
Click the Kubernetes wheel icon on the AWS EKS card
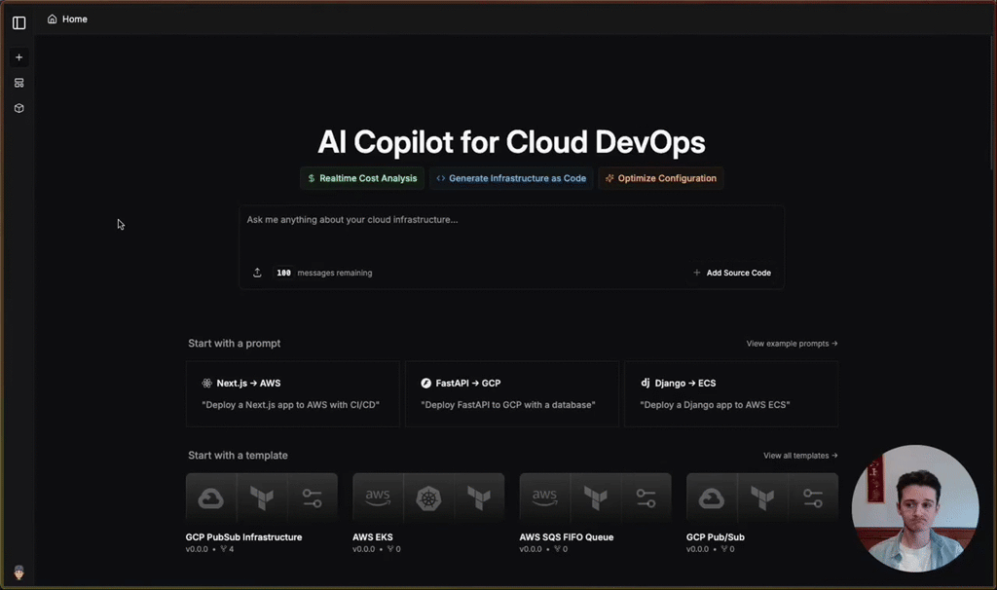pyautogui.click(x=428, y=498)
